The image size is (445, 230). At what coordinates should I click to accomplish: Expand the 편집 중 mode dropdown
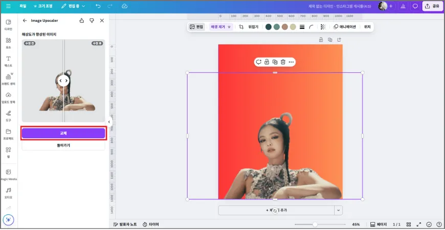pyautogui.click(x=73, y=6)
